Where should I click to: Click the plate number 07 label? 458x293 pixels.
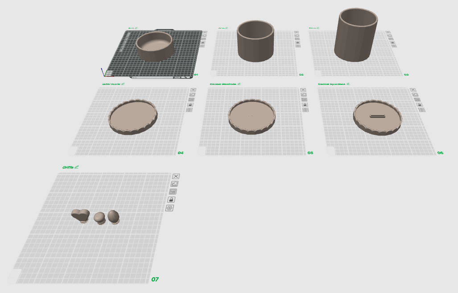[155, 279]
